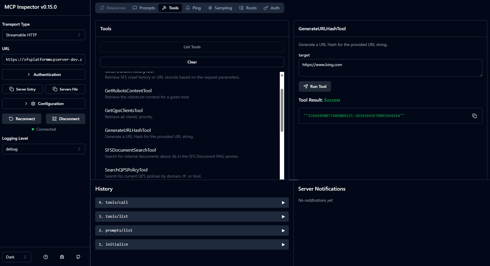
Task: Click the Server Entry button label
Action: 26,89
